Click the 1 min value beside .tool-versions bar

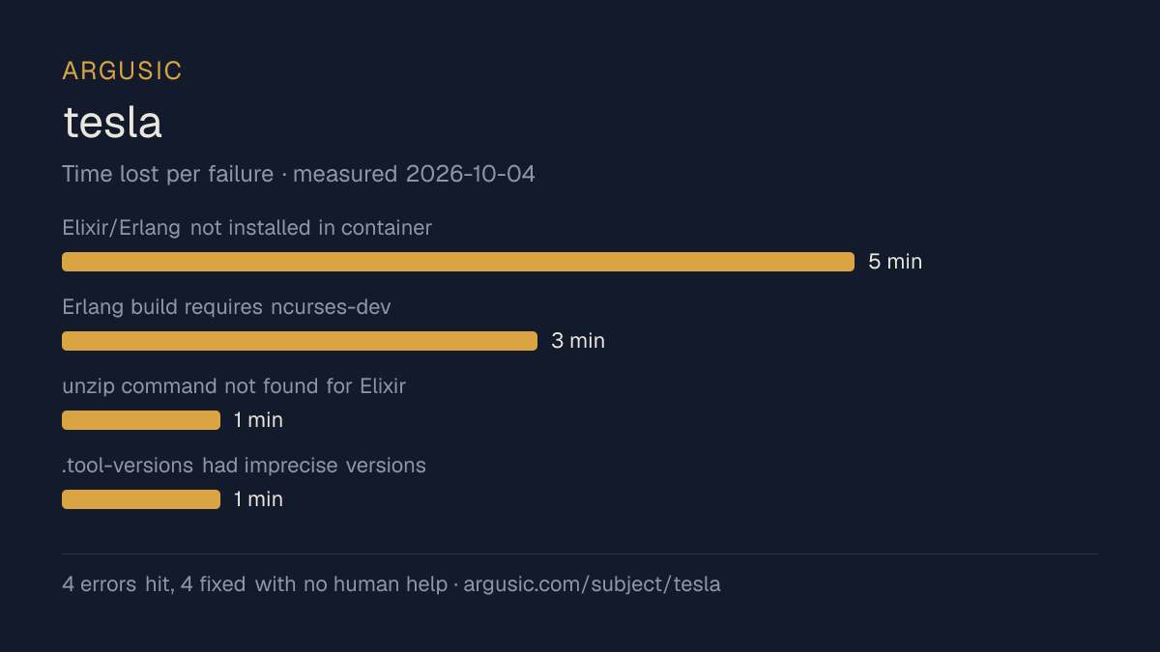(258, 499)
